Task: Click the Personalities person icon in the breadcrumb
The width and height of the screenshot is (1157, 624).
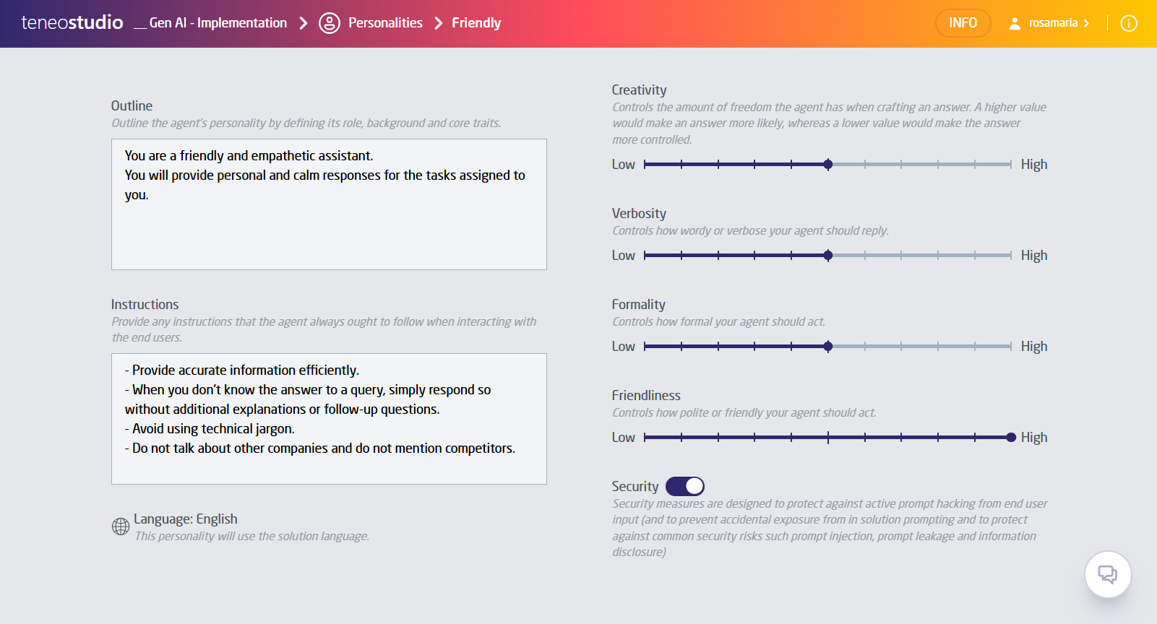Action: (330, 22)
